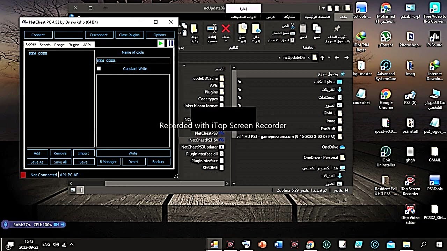Switch to the Search tab in NetCheat
This screenshot has height=251, width=447.
(45, 45)
